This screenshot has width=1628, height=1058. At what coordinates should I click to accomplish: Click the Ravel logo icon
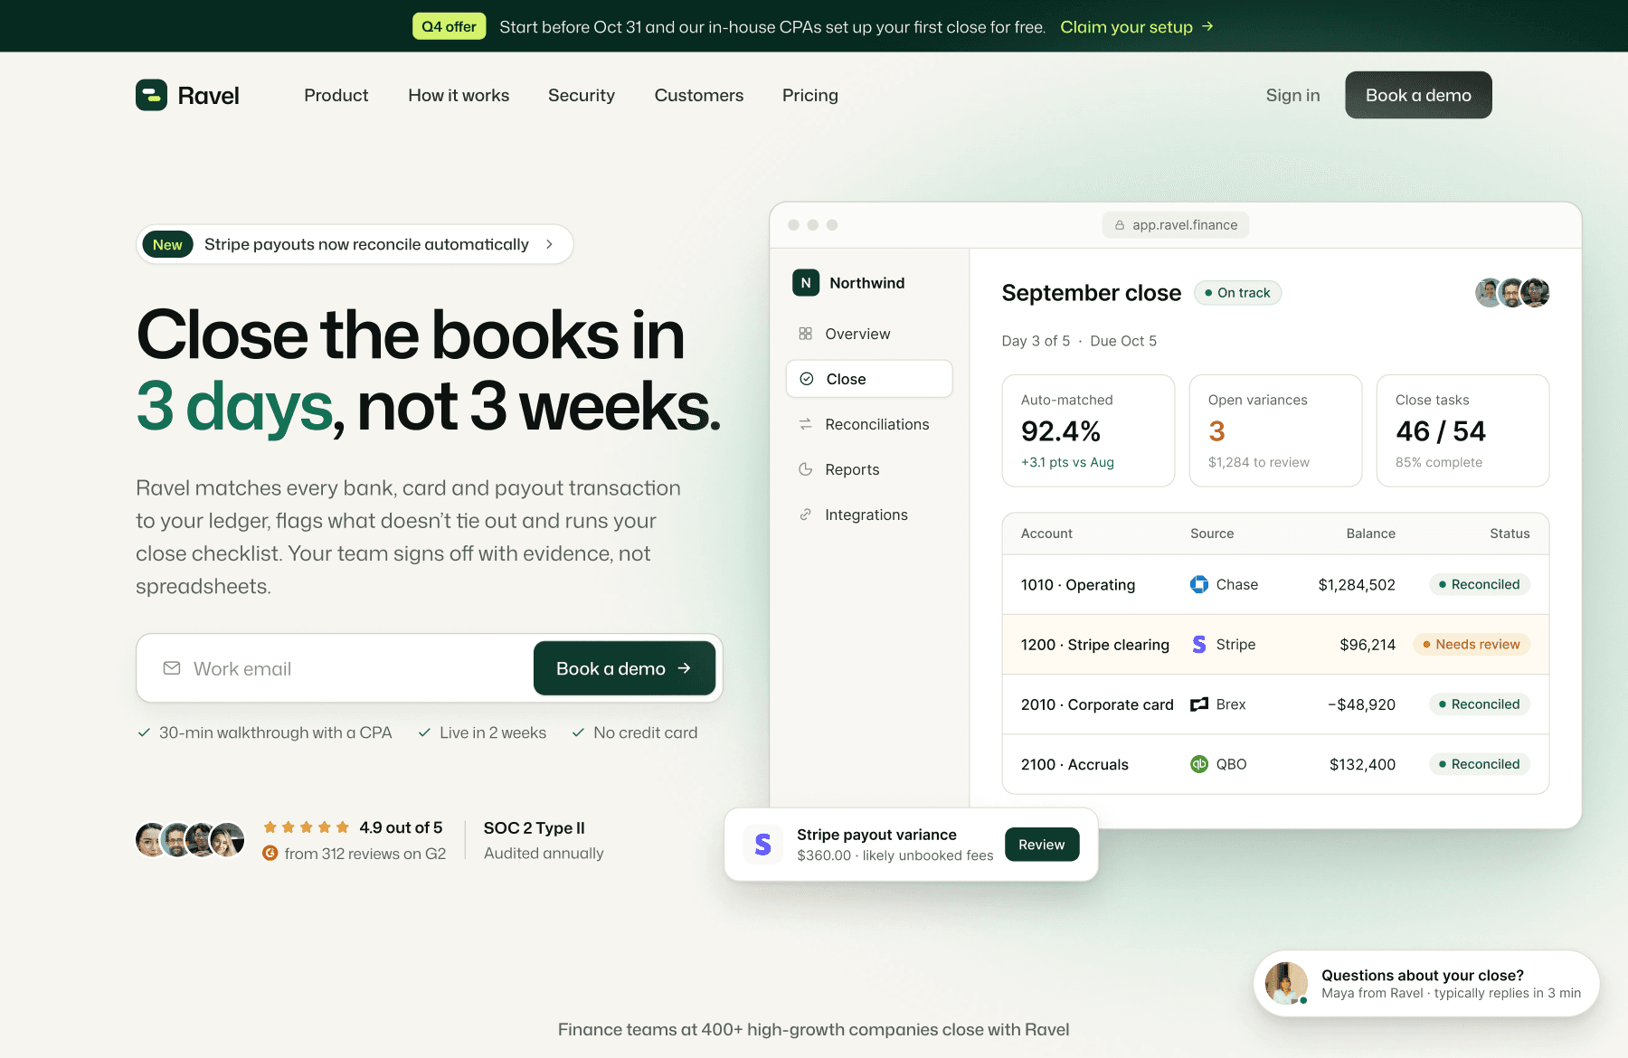tap(151, 95)
